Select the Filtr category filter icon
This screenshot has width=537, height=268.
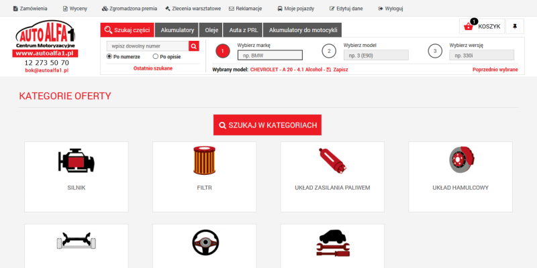[x=204, y=161]
